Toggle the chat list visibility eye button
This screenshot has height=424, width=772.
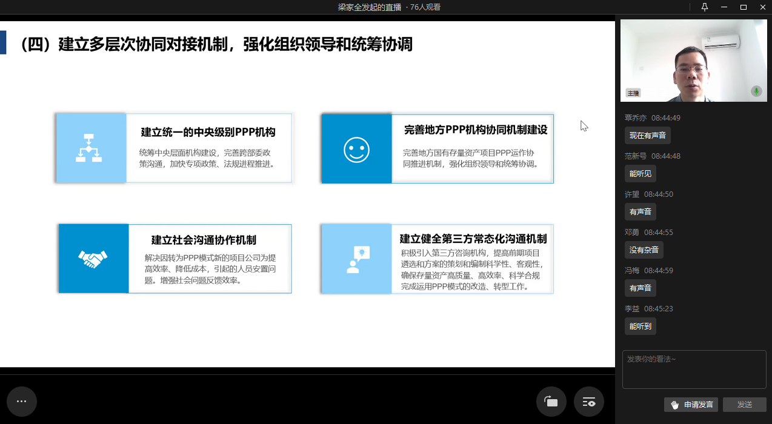tap(588, 402)
